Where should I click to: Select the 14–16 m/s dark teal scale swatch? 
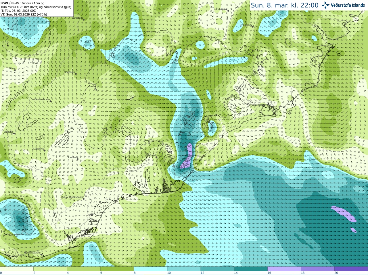[x=251, y=269]
